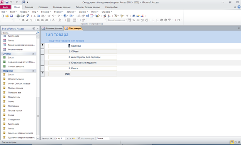Open the Правка dropdown menu
241x145 pixels.
pos(24,12)
